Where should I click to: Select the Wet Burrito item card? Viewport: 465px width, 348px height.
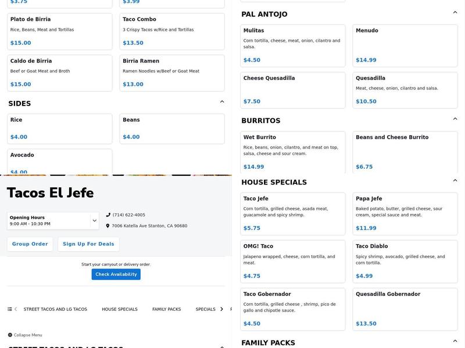(293, 152)
